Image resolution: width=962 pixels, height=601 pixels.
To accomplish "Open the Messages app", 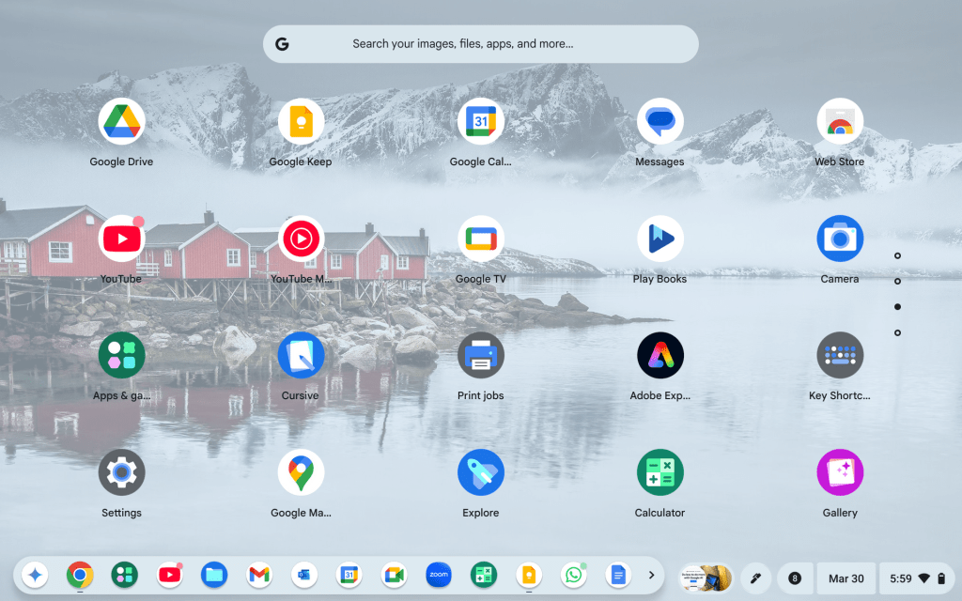I will click(659, 122).
